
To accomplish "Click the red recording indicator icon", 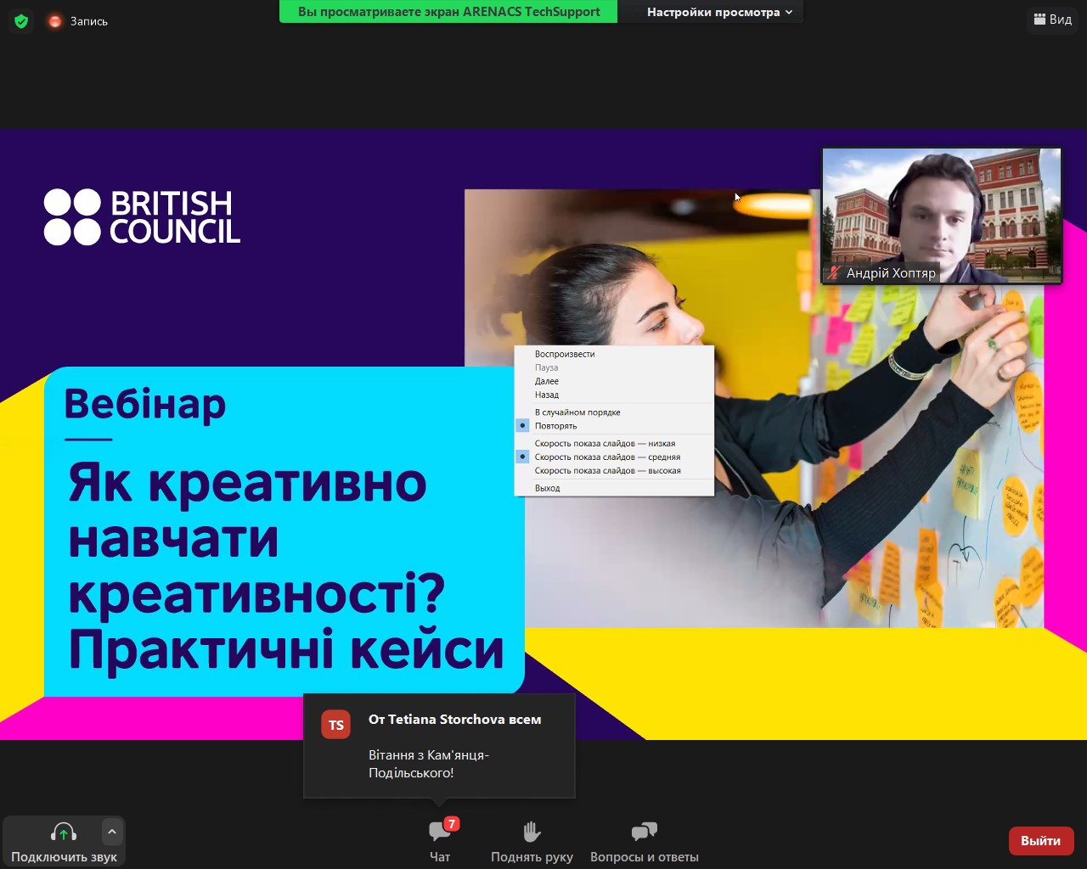I will [55, 21].
